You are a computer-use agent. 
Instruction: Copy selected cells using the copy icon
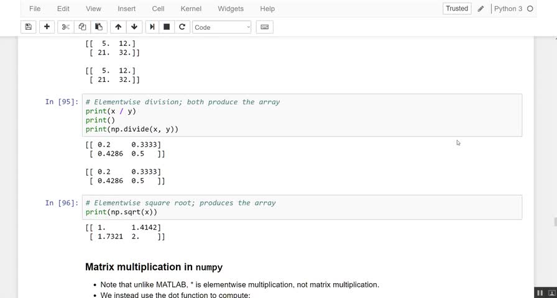[x=82, y=27]
